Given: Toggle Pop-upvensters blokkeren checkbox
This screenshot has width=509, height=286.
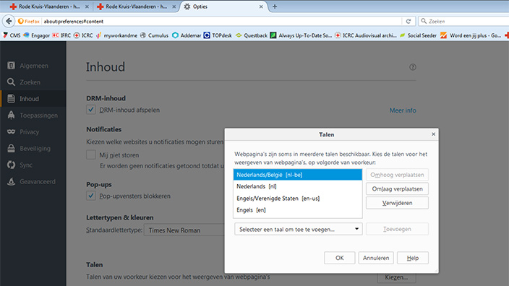Looking at the screenshot, I should [91, 196].
